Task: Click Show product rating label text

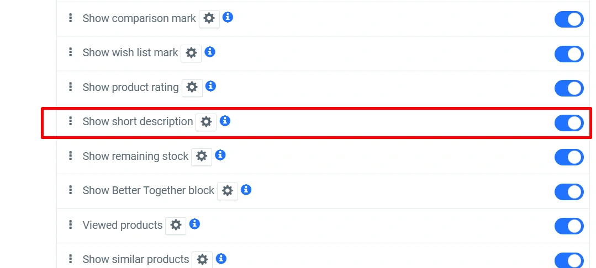Action: (x=130, y=87)
